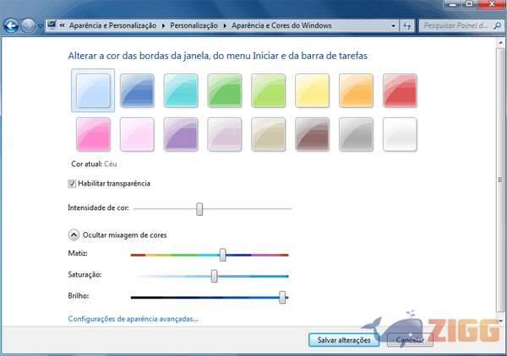Expand the double-chevron breadcrumb overflow
The height and width of the screenshot is (356, 507).
(62, 25)
